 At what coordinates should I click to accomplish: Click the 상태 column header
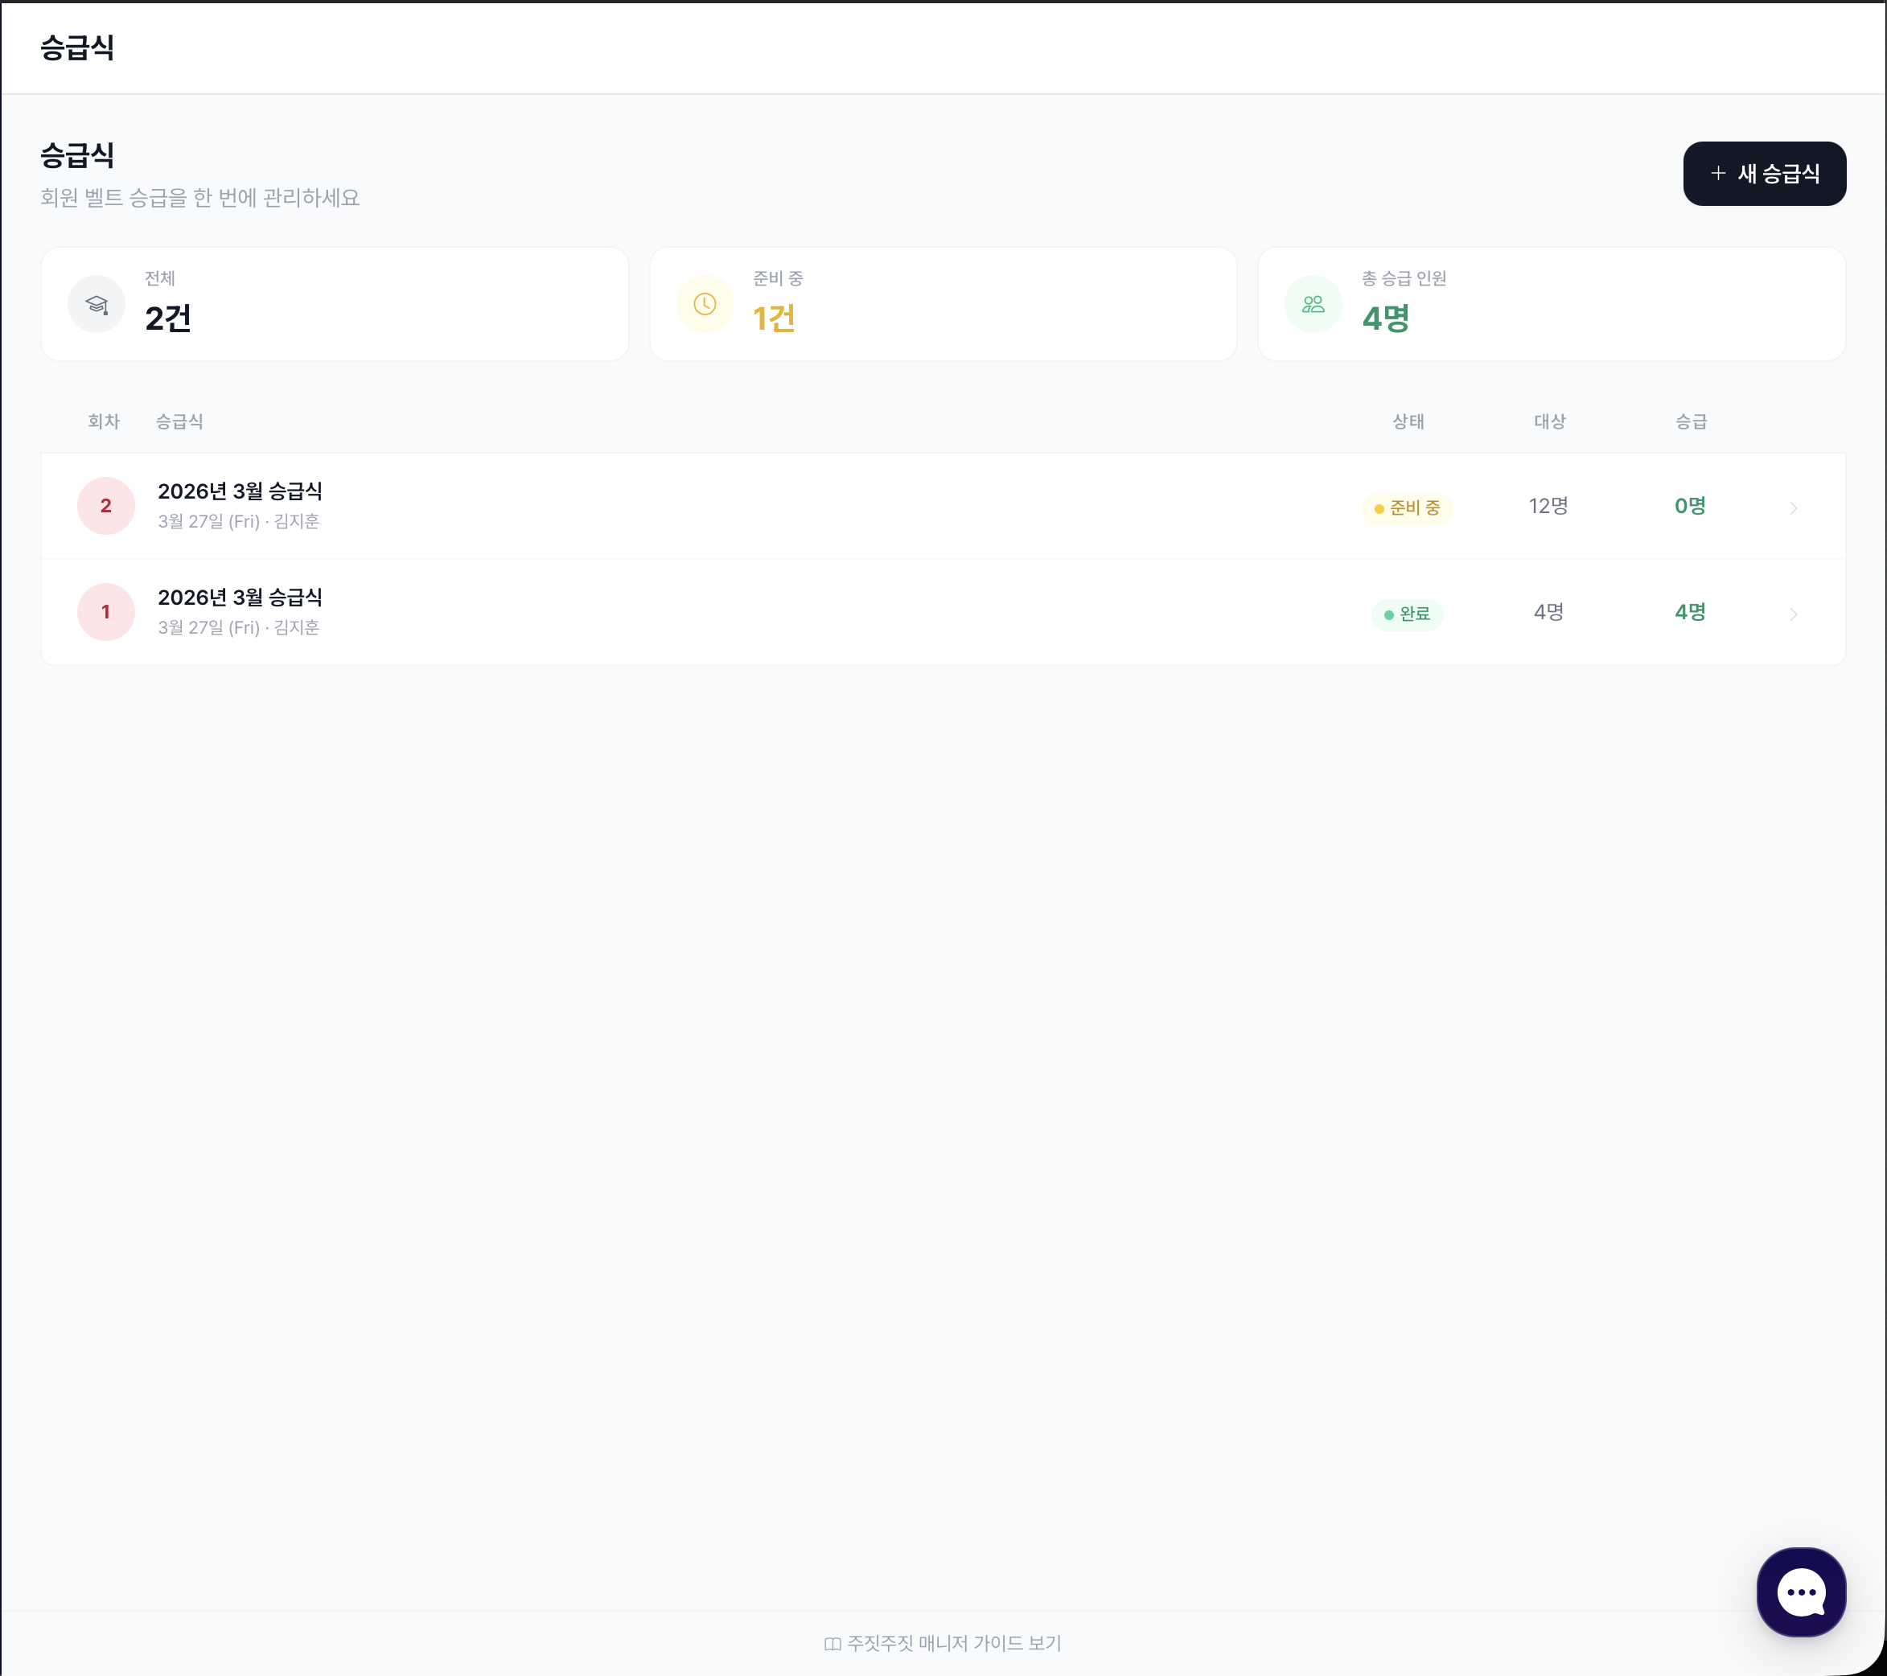[x=1407, y=421]
